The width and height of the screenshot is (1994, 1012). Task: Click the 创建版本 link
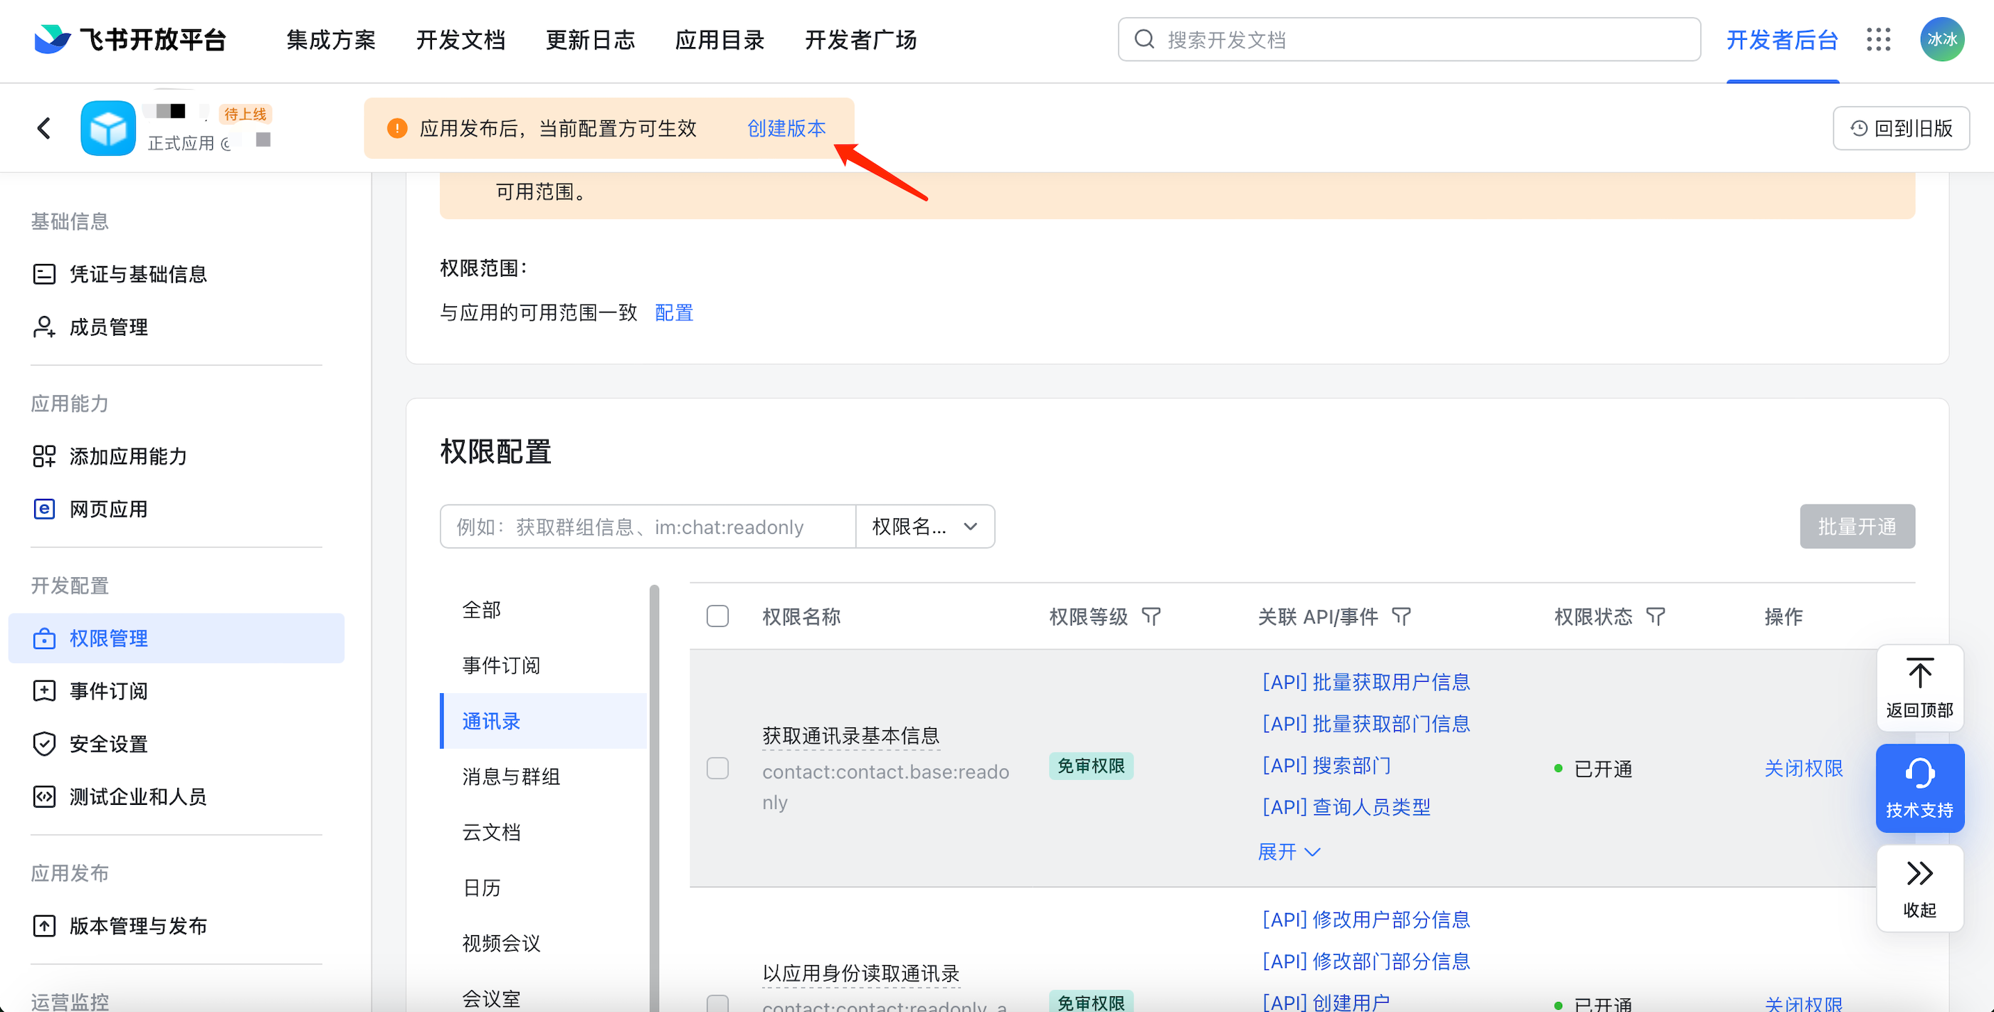(x=786, y=129)
